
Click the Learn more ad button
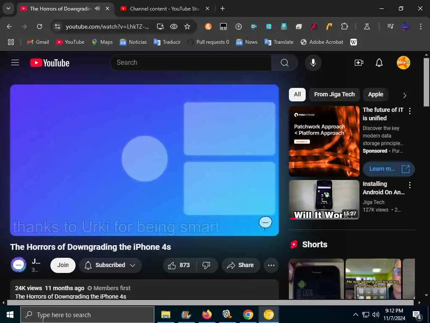pyautogui.click(x=388, y=169)
